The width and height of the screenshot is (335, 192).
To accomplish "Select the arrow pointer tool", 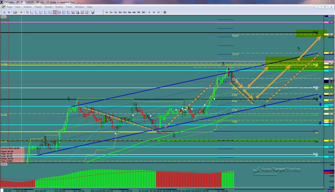I will (27, 12).
